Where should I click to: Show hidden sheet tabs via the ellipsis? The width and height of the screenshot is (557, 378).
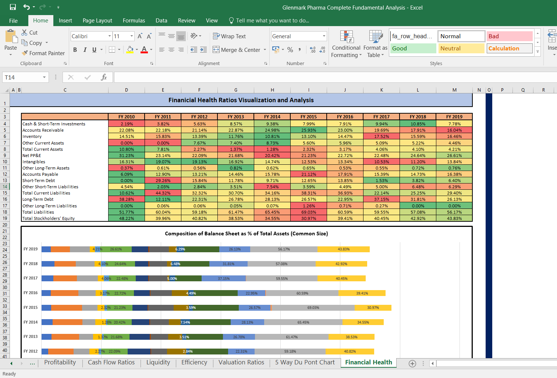pos(32,363)
